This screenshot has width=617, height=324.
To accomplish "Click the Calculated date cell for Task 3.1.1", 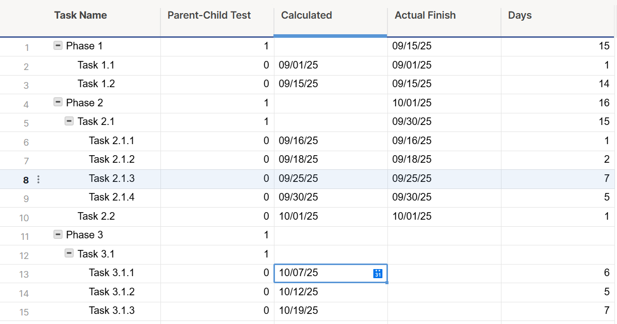I will click(323, 273).
